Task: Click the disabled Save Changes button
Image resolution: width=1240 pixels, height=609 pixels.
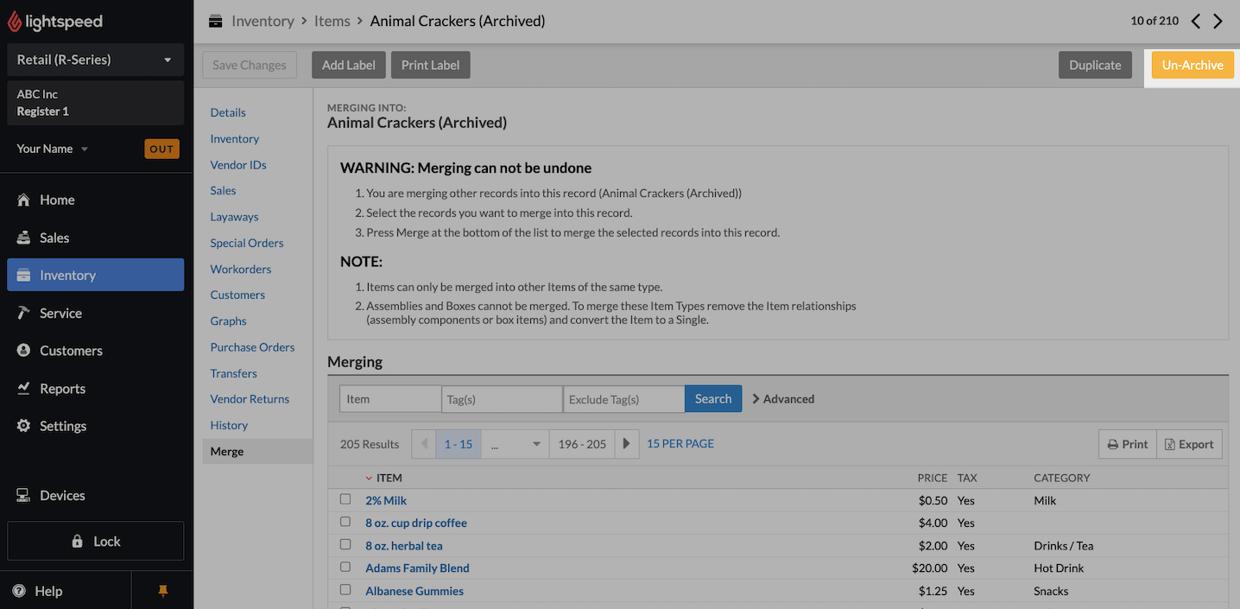Action: coord(250,65)
